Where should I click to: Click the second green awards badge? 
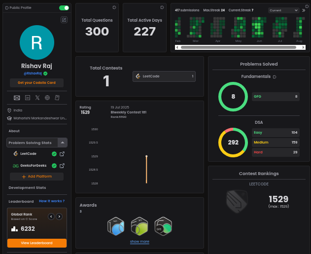139,226
